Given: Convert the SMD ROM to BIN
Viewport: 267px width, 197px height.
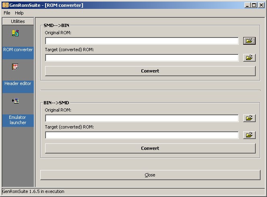Looking at the screenshot, I should click(150, 71).
